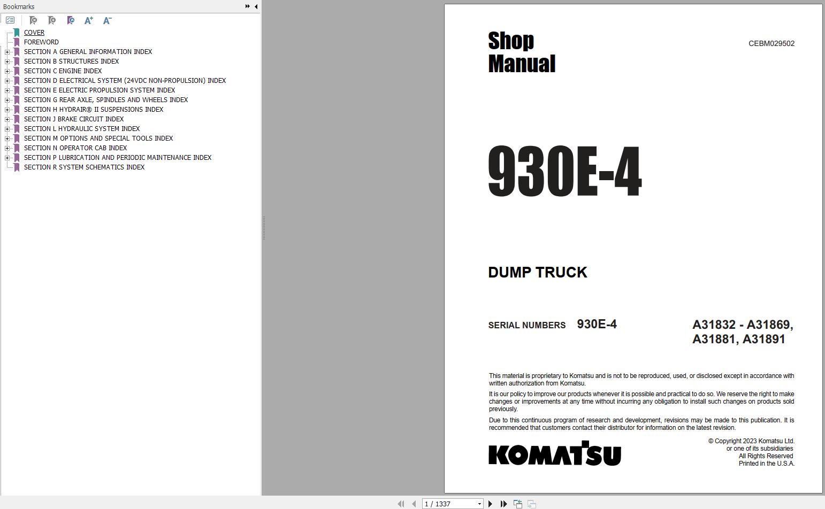825x509 pixels.
Task: Click the Copyright 2023 Komatsu Ltd. text
Action: (x=751, y=441)
